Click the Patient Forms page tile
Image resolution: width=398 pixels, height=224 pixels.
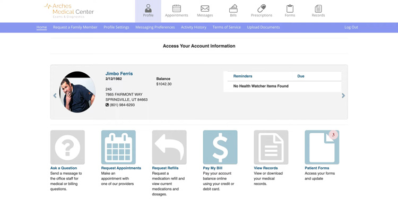coord(322,148)
